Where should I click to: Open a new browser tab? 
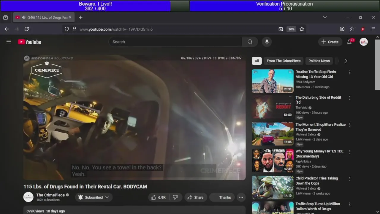(x=80, y=18)
